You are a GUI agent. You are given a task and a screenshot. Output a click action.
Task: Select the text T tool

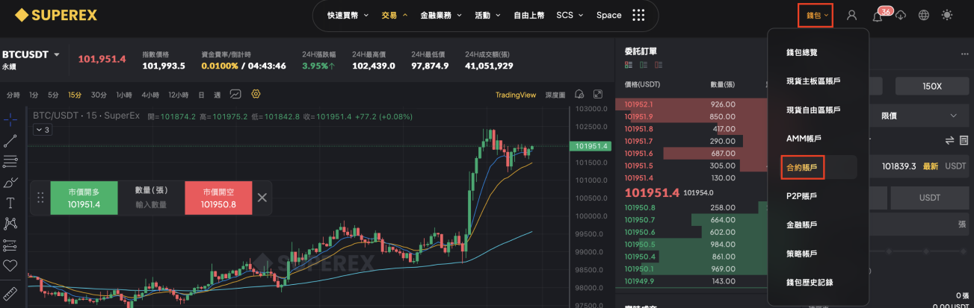coord(10,203)
